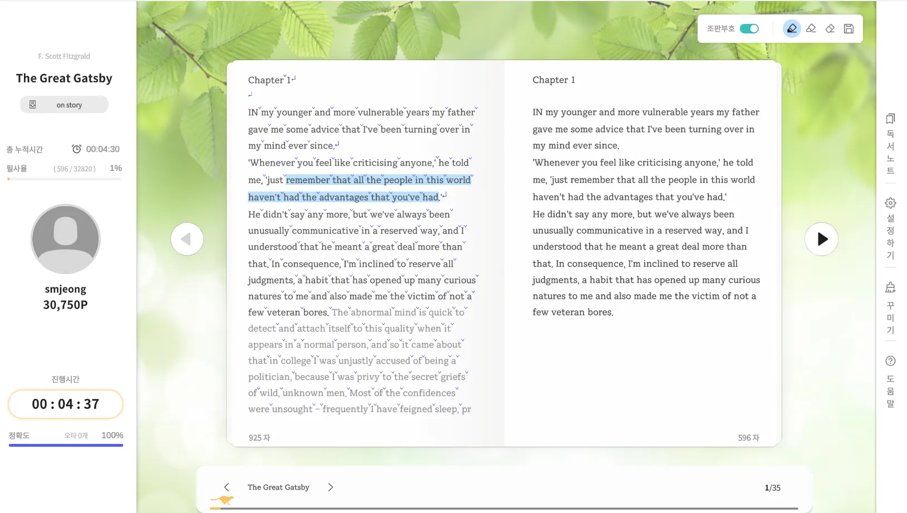Click the 00:04:30 total accumulated time value

pyautogui.click(x=103, y=149)
